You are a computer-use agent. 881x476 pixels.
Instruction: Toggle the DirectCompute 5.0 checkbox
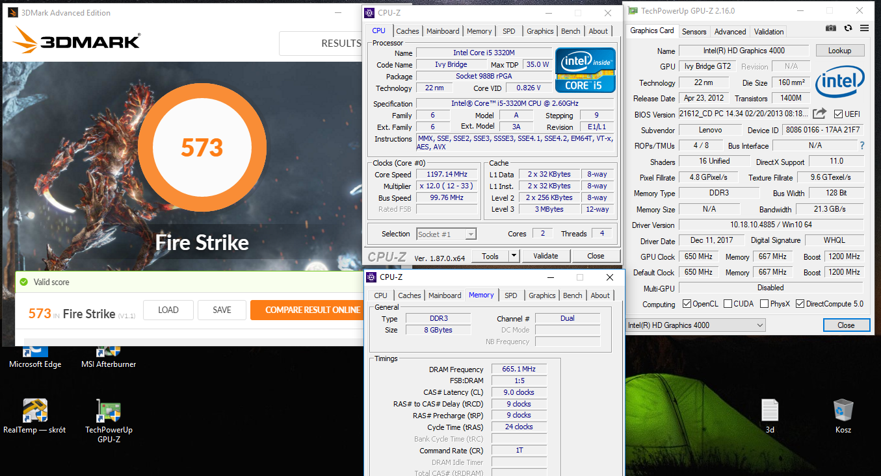pos(800,304)
